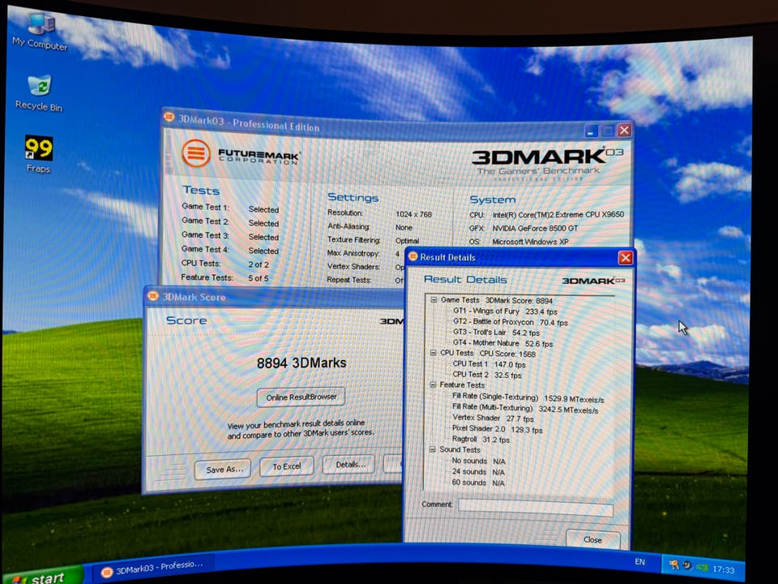Collapse the Game Tests tree node
This screenshot has height=584, width=778.
pyautogui.click(x=434, y=300)
